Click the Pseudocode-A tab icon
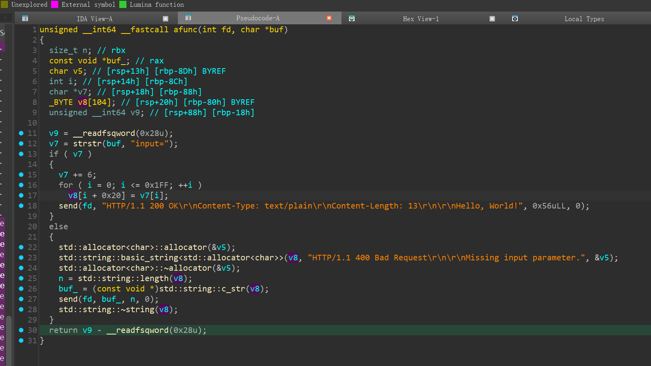Image resolution: width=651 pixels, height=366 pixels. point(188,18)
